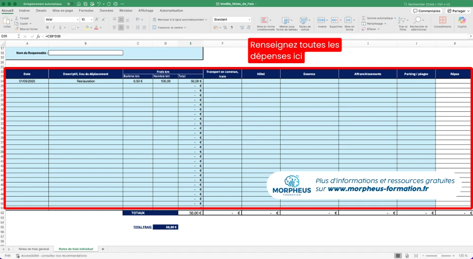The width and height of the screenshot is (473, 259).
Task: Click the Trier et filtrer button
Action: [x=403, y=23]
